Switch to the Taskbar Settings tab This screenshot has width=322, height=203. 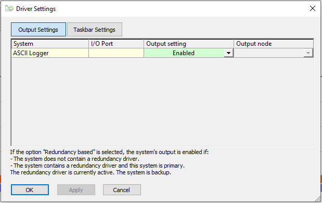click(95, 30)
